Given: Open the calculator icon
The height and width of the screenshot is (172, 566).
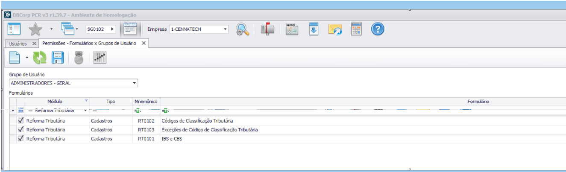Looking at the screenshot, I should 356,29.
